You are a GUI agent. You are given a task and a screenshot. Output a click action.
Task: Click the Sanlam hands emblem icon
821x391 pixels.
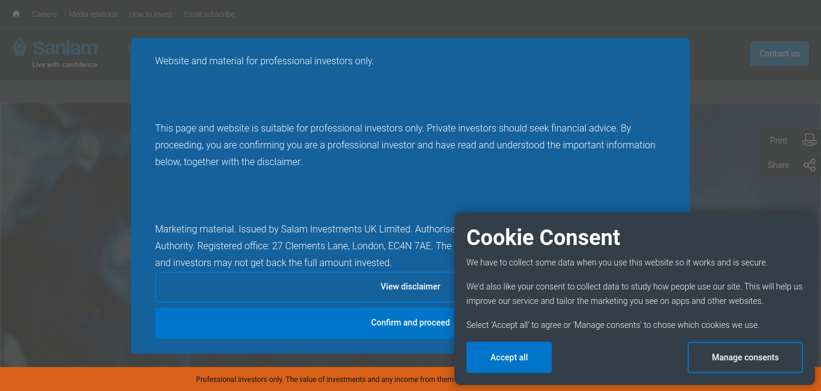20,48
